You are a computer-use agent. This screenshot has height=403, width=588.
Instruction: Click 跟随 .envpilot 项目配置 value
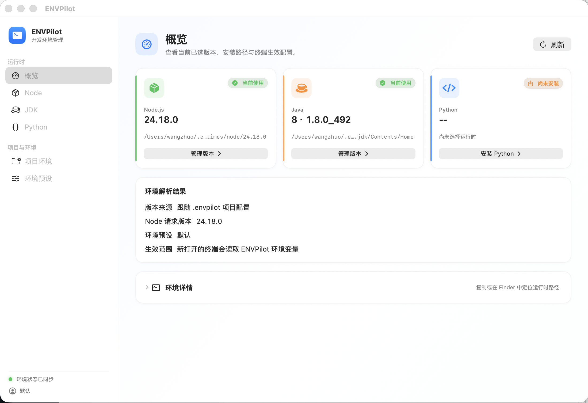coord(213,207)
